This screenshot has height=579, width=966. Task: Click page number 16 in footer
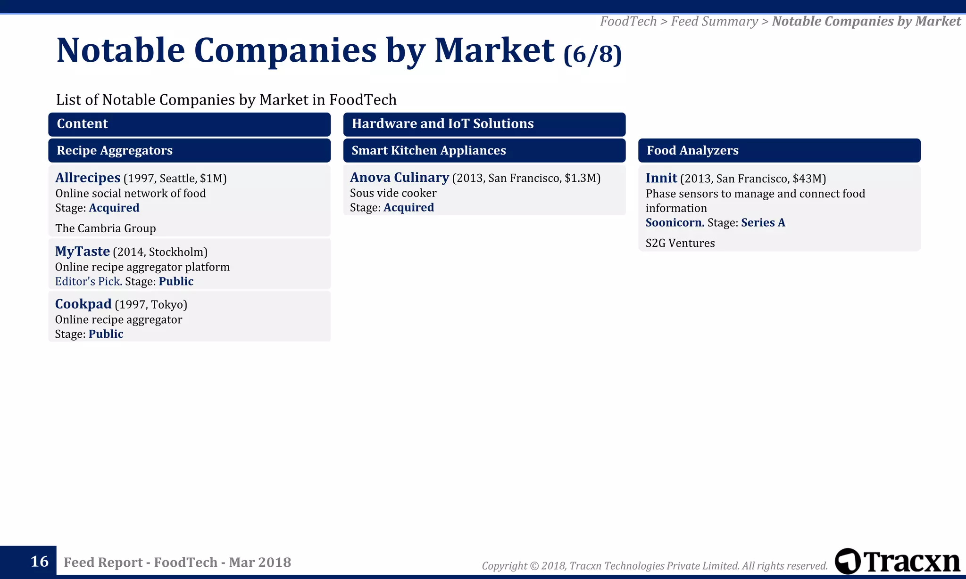40,561
